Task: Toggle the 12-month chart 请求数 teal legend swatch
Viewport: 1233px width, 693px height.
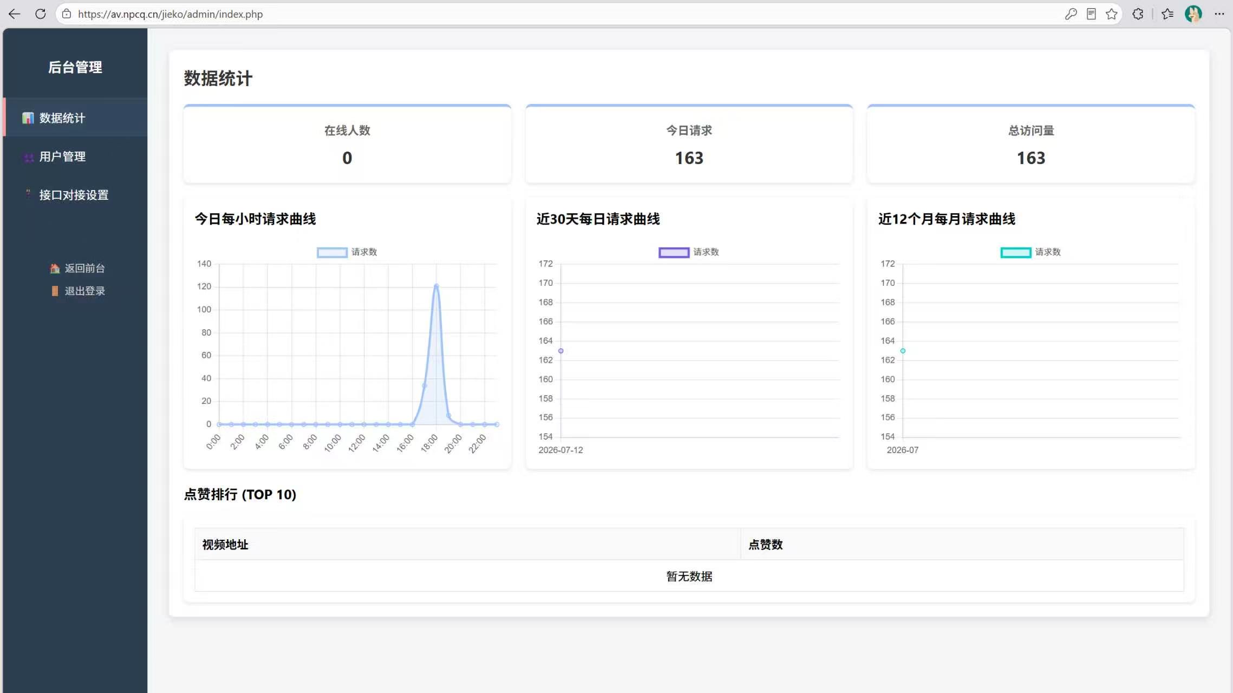Action: click(1015, 252)
